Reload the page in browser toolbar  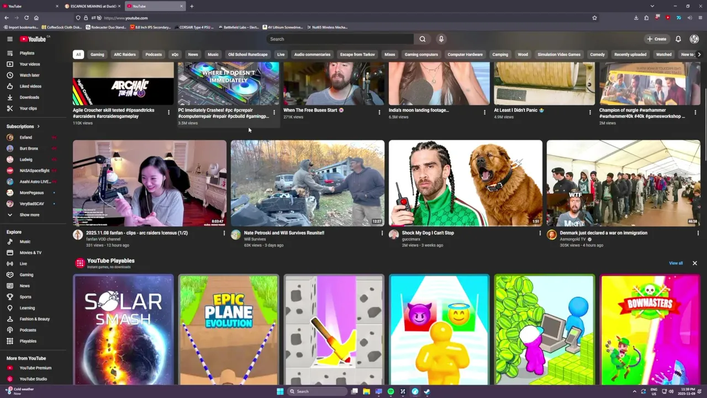tap(26, 18)
